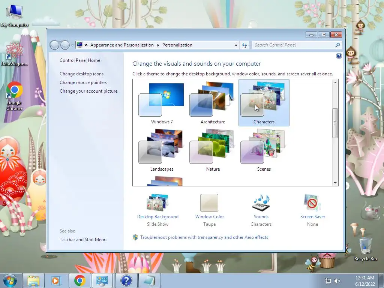Screen dimensions: 384x288
Task: Switch to Control Panel taskbar button
Action: (x=102, y=280)
